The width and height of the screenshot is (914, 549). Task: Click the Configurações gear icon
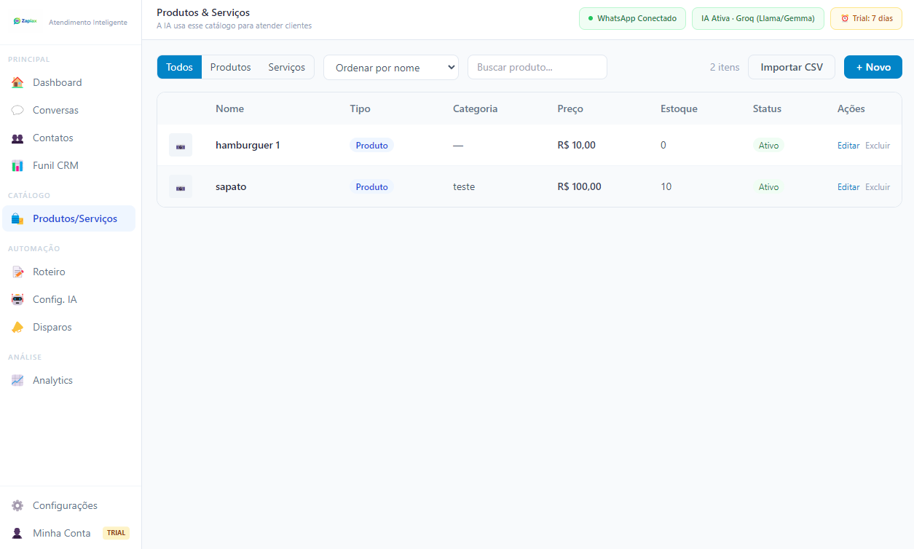[17, 506]
